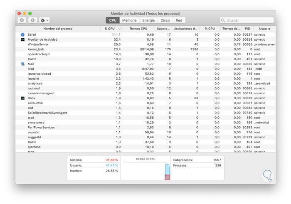Sort by Tiempo de GPU column header
291x204 pixels.
(x=231, y=29)
